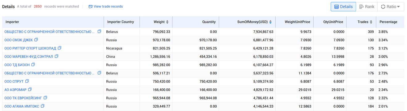Image resolution: width=407 pixels, height=111 pixels.
Task: Switch to the Rank view
Action: pyautogui.click(x=367, y=7)
